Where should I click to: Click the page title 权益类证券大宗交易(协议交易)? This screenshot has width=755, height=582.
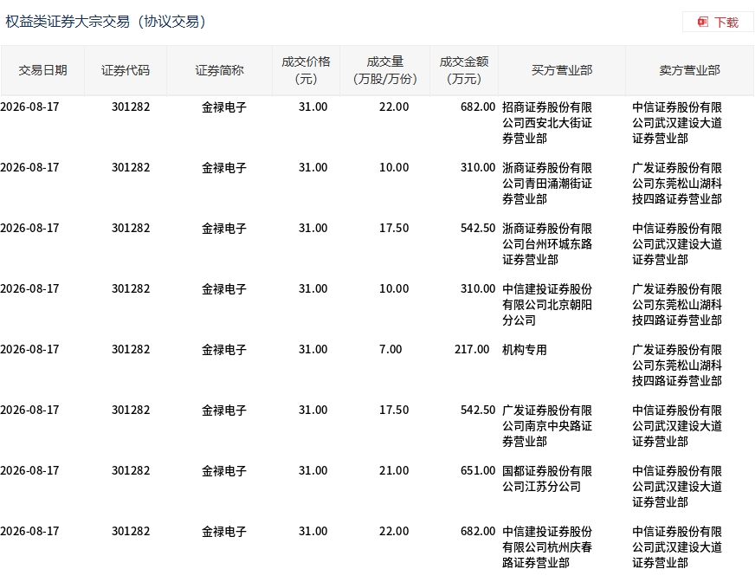pyautogui.click(x=106, y=22)
